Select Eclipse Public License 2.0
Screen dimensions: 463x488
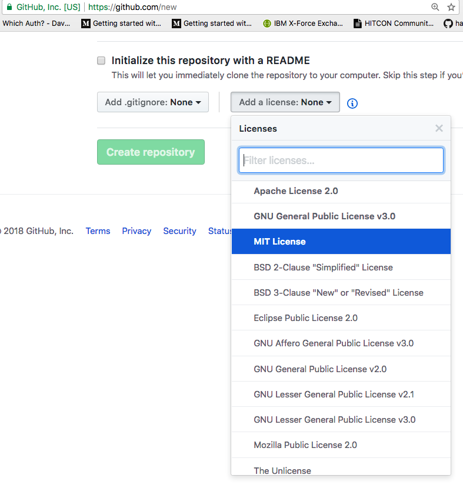341,317
